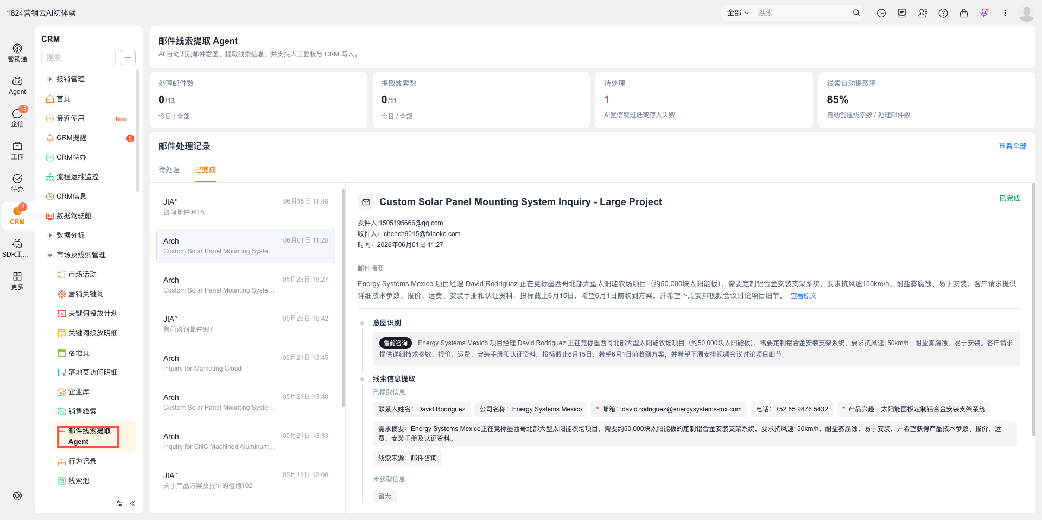Open the 营销通 sidebar icon
Screen dimensions: 1042x520
17,53
